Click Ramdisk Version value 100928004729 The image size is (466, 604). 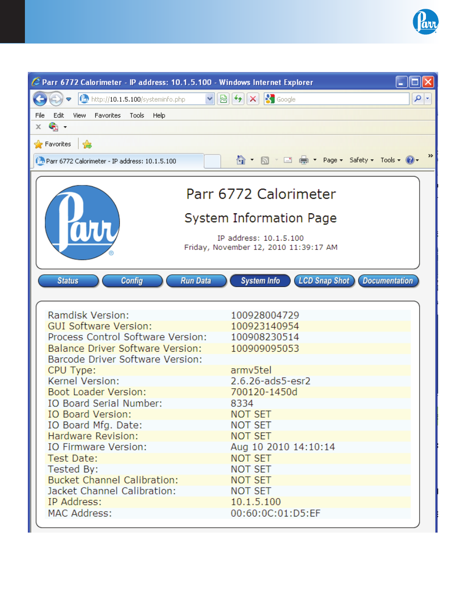coord(265,315)
